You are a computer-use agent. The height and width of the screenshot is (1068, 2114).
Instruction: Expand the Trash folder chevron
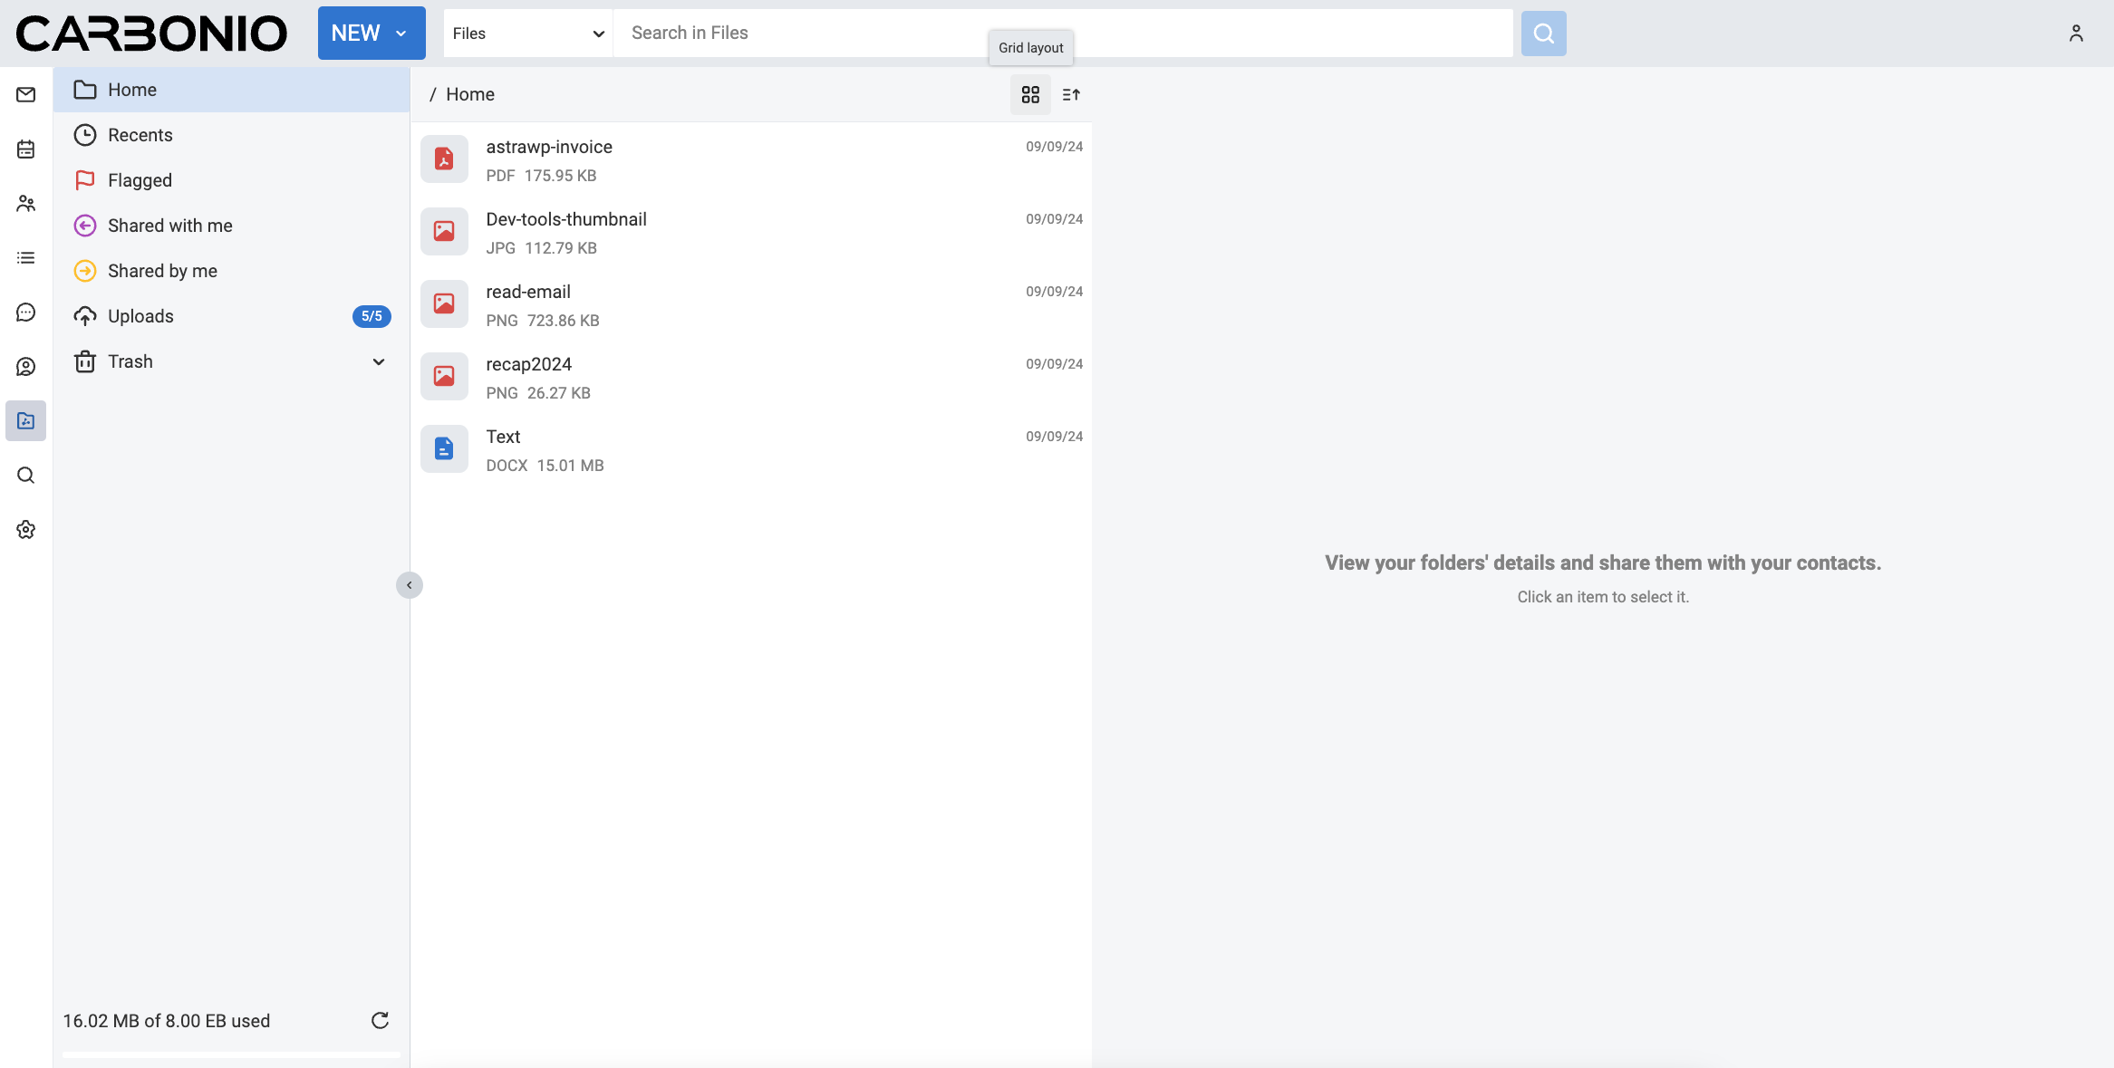379,361
